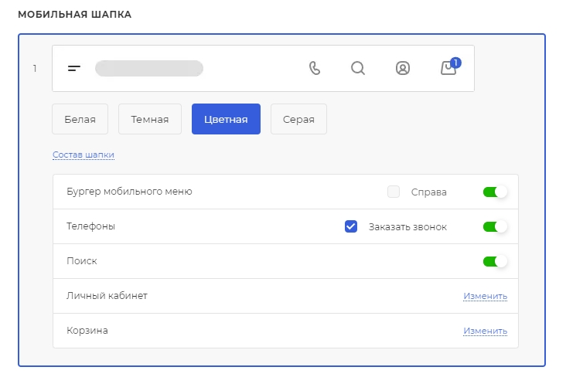Click the Заказать звонок label text

[407, 227]
